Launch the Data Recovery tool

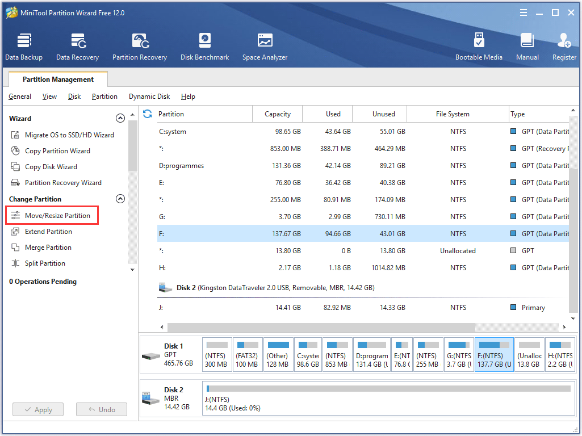click(77, 45)
